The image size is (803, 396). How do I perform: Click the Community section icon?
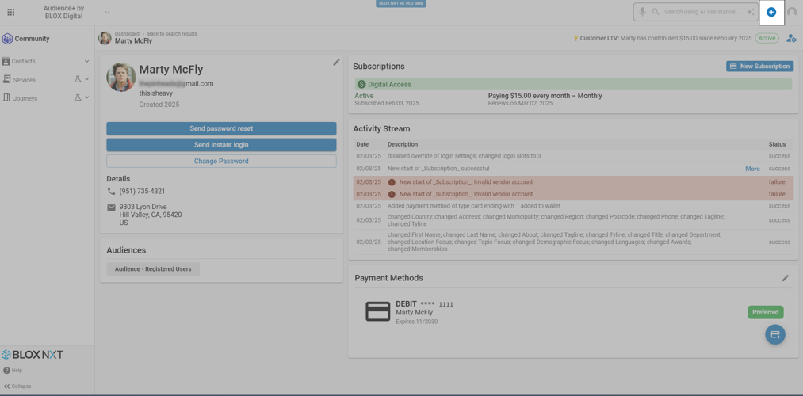point(7,39)
